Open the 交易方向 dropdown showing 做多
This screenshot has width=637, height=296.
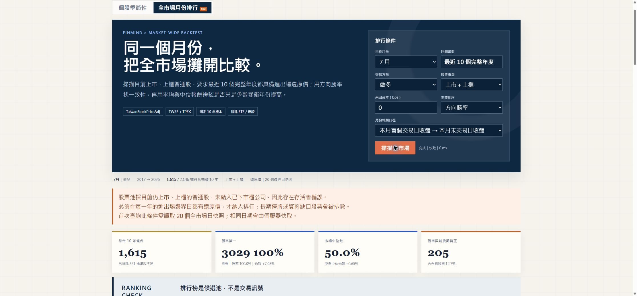pos(406,85)
